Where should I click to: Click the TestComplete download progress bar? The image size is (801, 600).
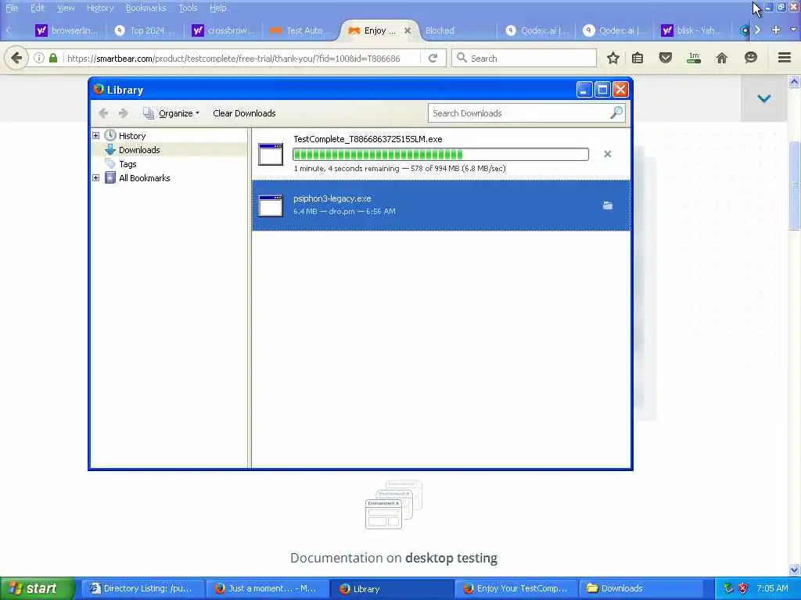tap(440, 154)
